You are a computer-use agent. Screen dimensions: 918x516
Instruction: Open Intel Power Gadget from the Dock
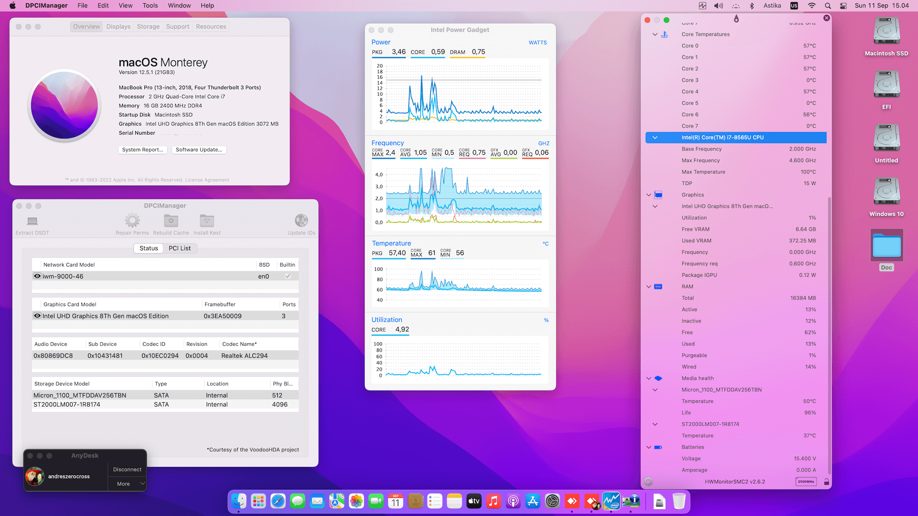pyautogui.click(x=611, y=501)
